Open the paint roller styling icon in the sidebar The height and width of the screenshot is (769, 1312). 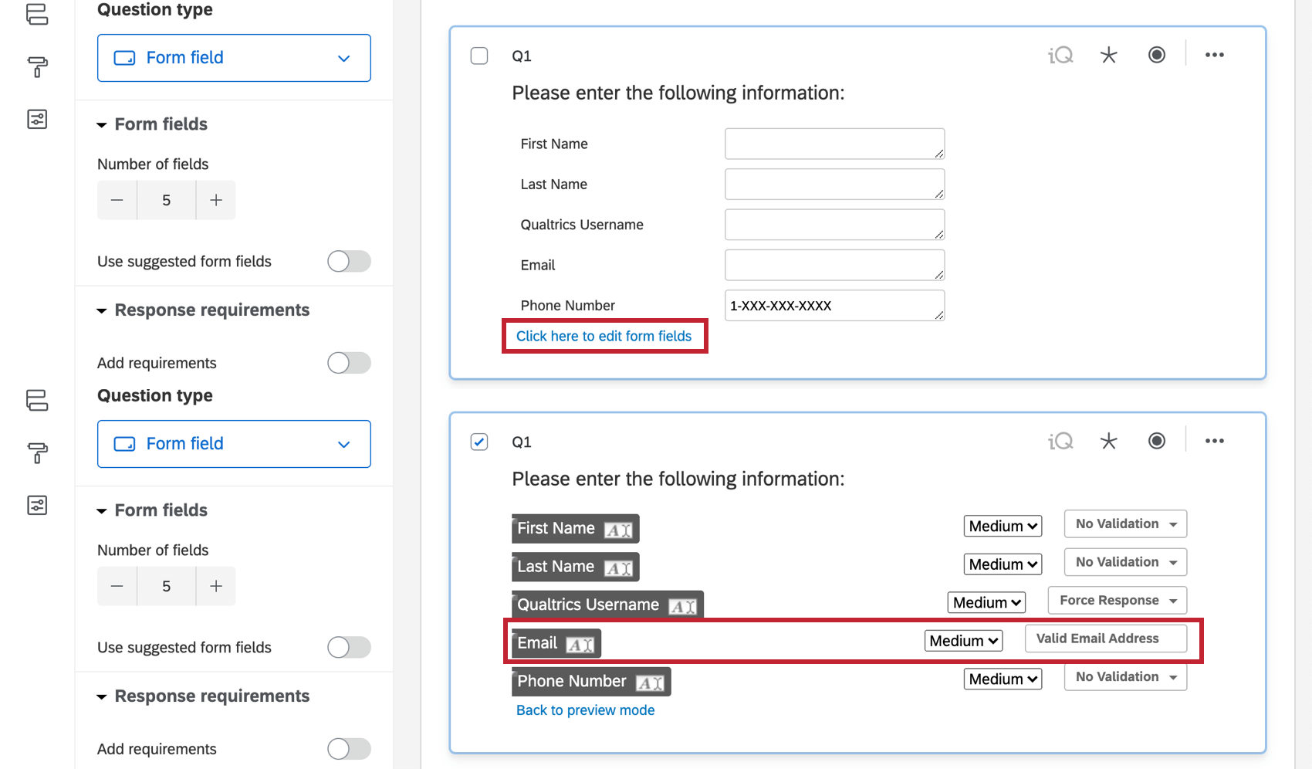36,68
